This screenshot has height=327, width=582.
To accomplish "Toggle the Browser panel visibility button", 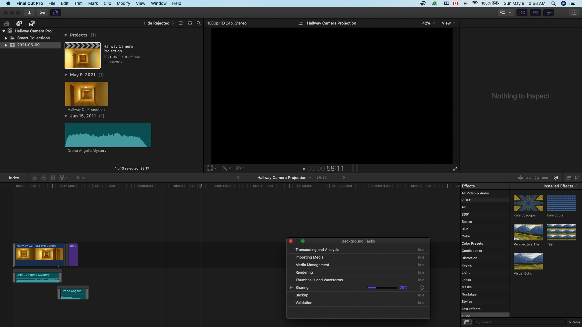I will (x=522, y=13).
